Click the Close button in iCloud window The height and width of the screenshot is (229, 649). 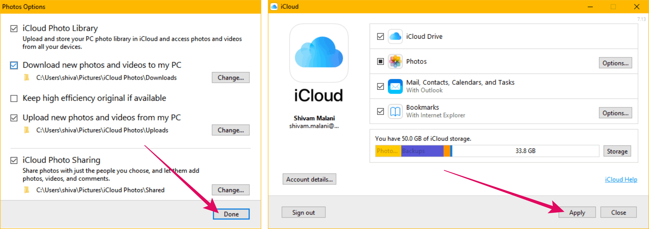click(619, 212)
